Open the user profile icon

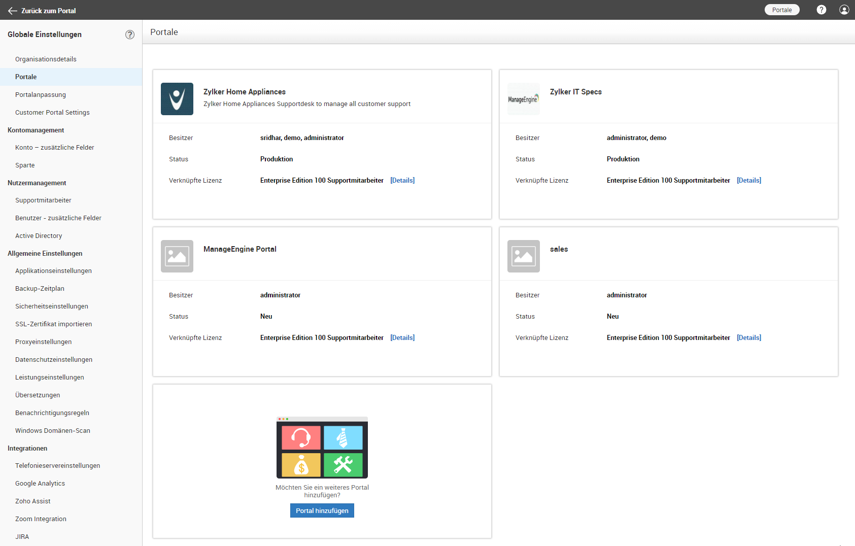(x=844, y=10)
